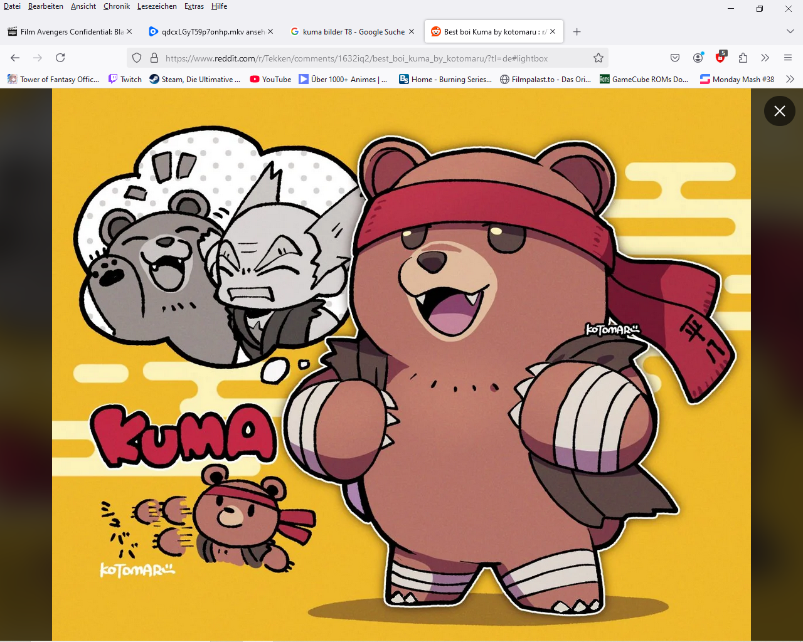Switch to Film Avengers Confidential tab

click(x=70, y=31)
